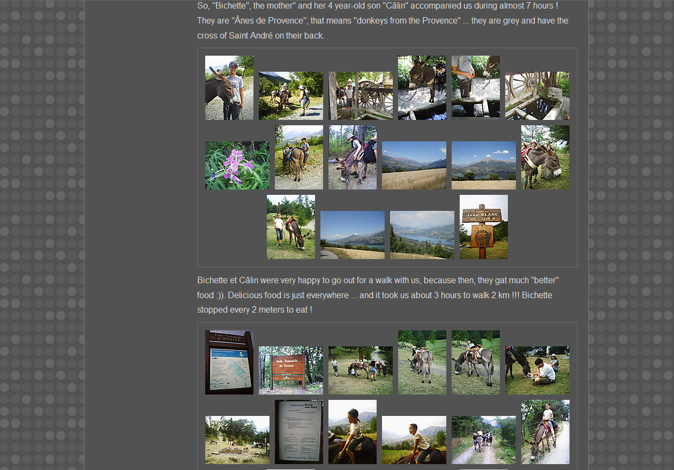Open lake landscape with road in foreground
Image resolution: width=674 pixels, height=470 pixels.
[x=352, y=235]
